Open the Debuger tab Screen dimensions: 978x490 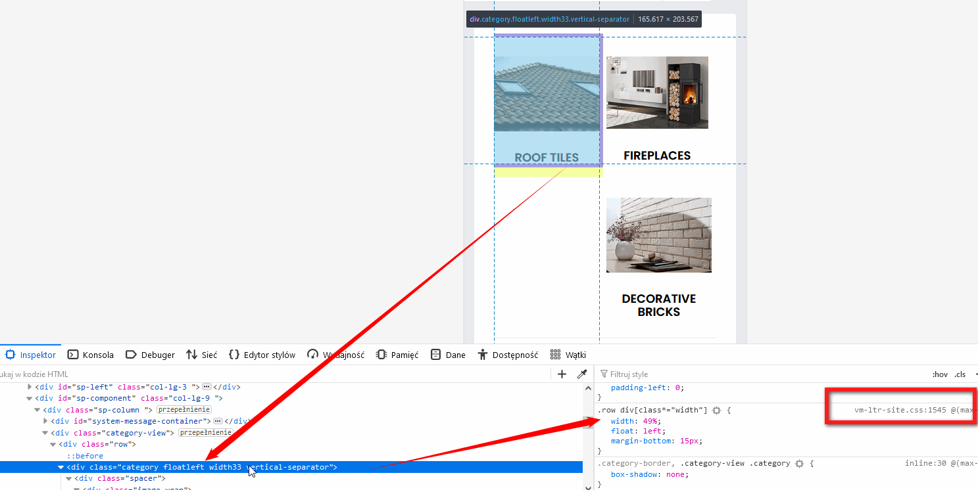[150, 355]
